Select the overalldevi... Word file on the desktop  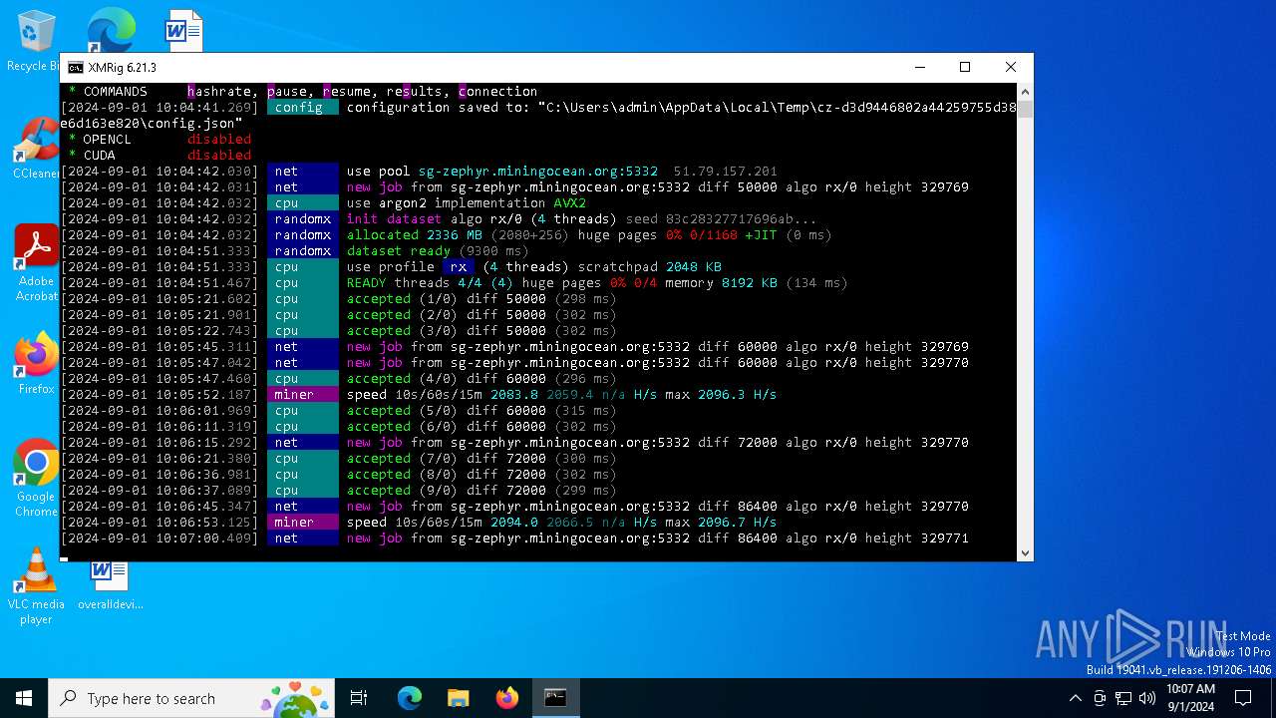point(110,583)
